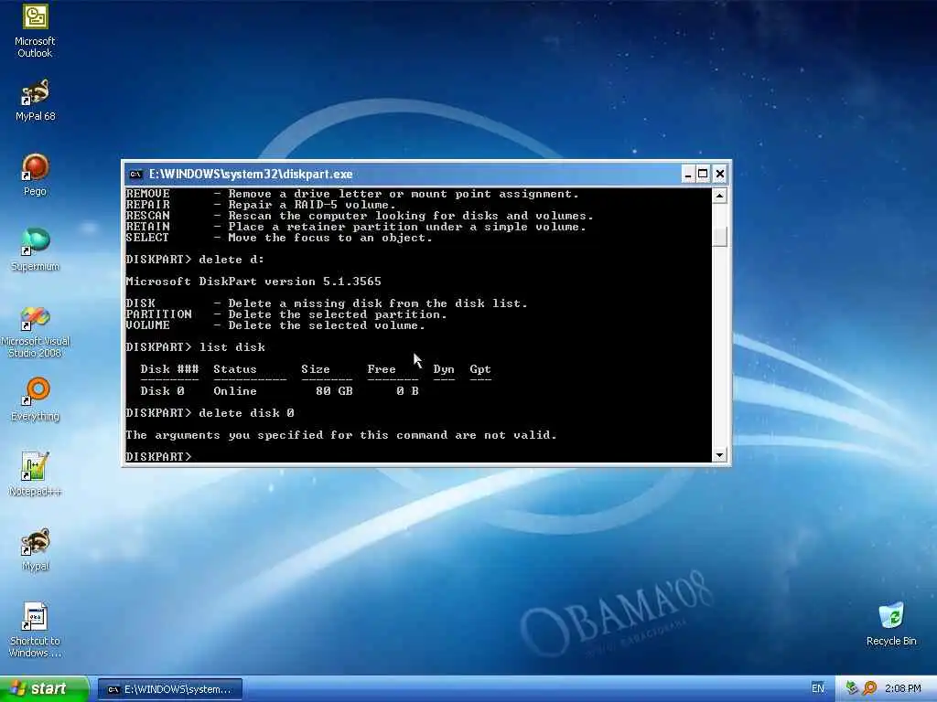Screen dimensions: 937x702
Task: Select the MyPal 68 desktop shortcut
Action: point(35,101)
